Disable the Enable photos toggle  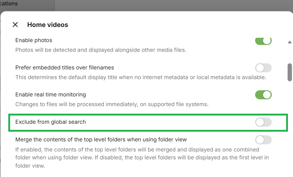tap(263, 41)
